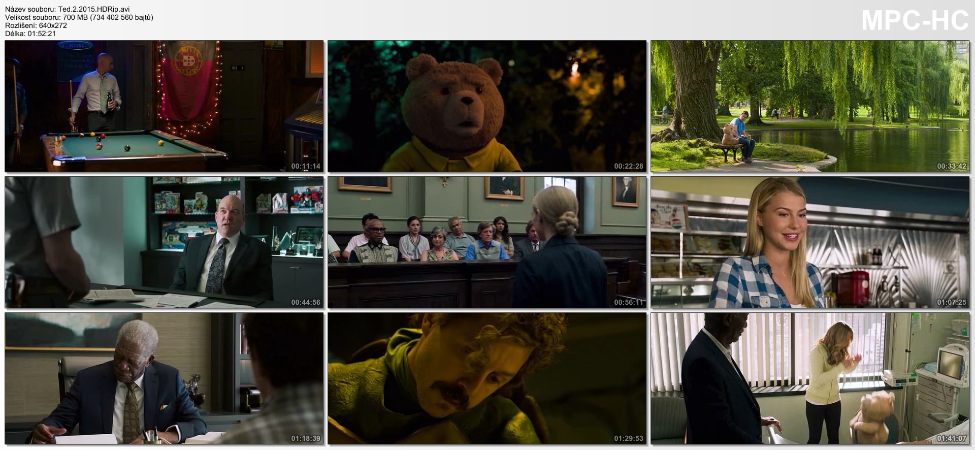This screenshot has height=450, width=975.
Task: Click the pool table scene thumbnail
Action: [x=164, y=106]
